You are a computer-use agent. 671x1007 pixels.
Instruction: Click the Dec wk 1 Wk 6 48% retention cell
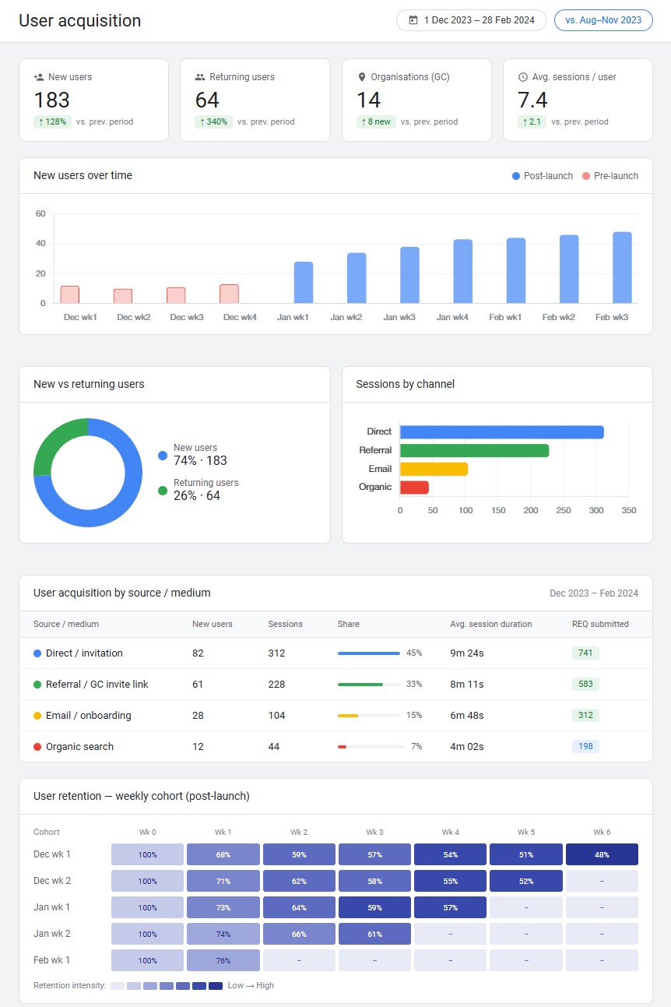tap(602, 854)
